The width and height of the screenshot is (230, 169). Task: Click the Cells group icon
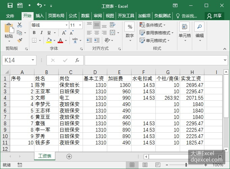coord(184,27)
